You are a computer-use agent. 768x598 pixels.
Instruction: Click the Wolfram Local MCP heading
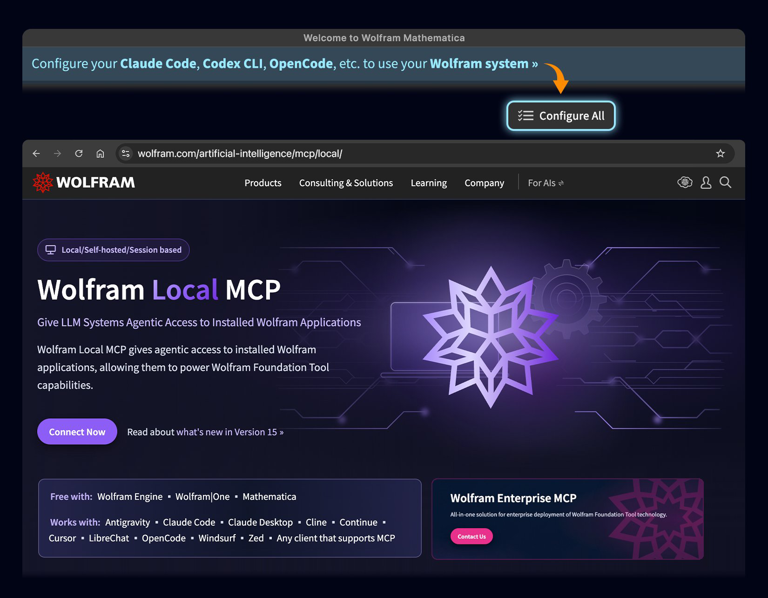click(159, 290)
